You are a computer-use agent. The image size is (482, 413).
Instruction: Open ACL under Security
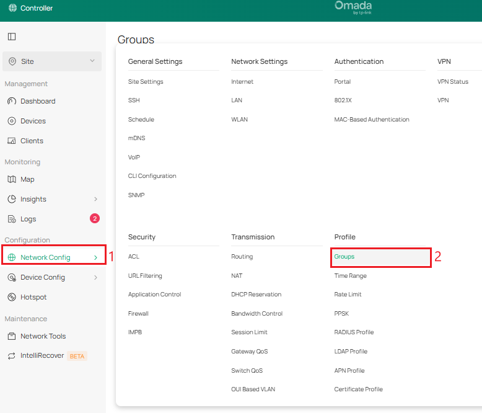133,256
